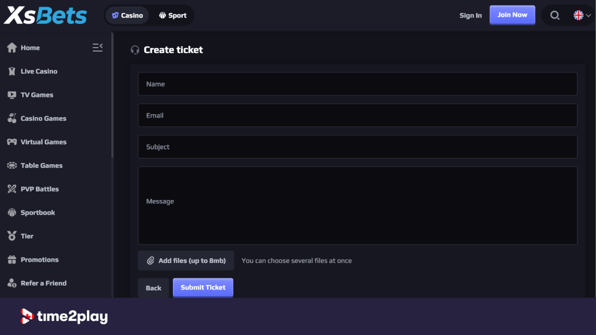
Task: Switch to the Casino tab
Action: click(x=127, y=15)
